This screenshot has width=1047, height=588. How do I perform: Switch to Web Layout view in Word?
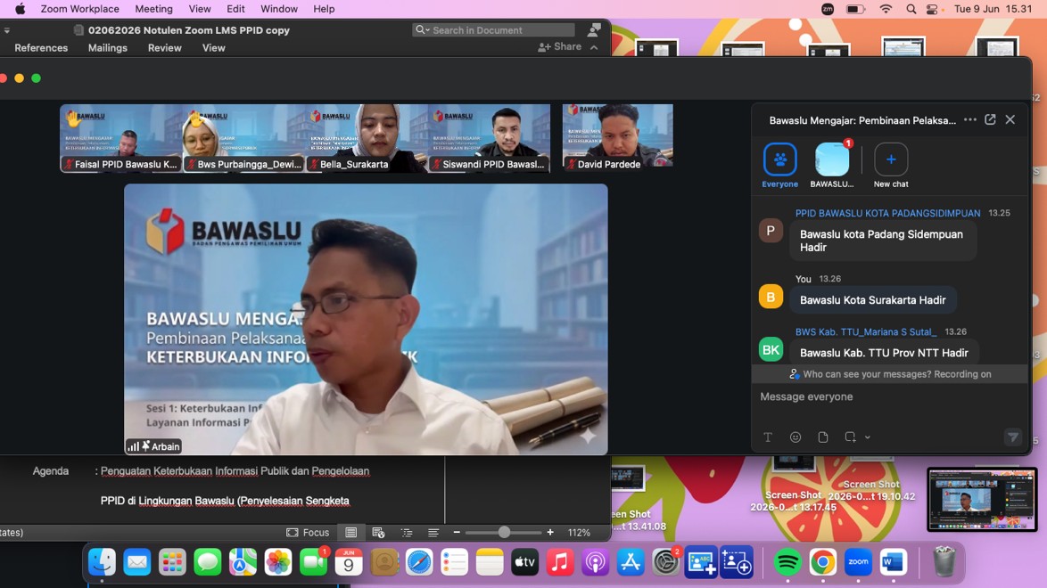(378, 533)
